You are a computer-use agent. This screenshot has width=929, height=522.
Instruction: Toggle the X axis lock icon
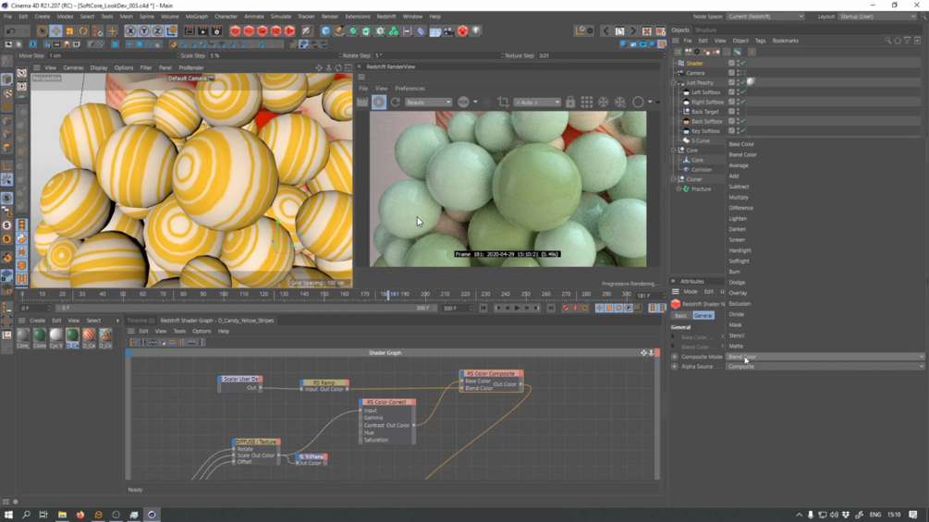click(130, 31)
